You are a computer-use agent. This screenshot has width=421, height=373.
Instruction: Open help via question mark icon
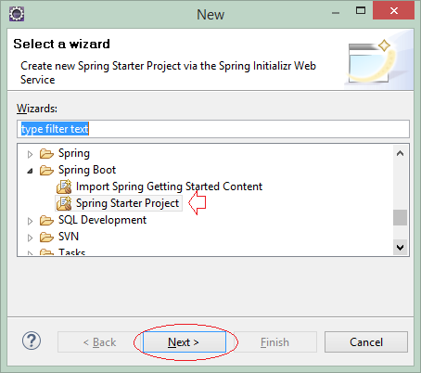pos(32,341)
